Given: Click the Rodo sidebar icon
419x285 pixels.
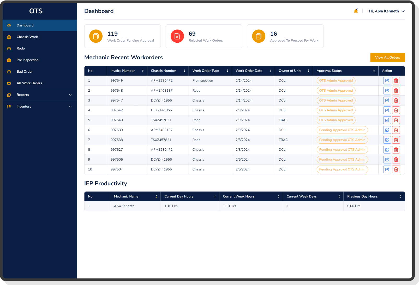Looking at the screenshot, I should coord(9,48).
